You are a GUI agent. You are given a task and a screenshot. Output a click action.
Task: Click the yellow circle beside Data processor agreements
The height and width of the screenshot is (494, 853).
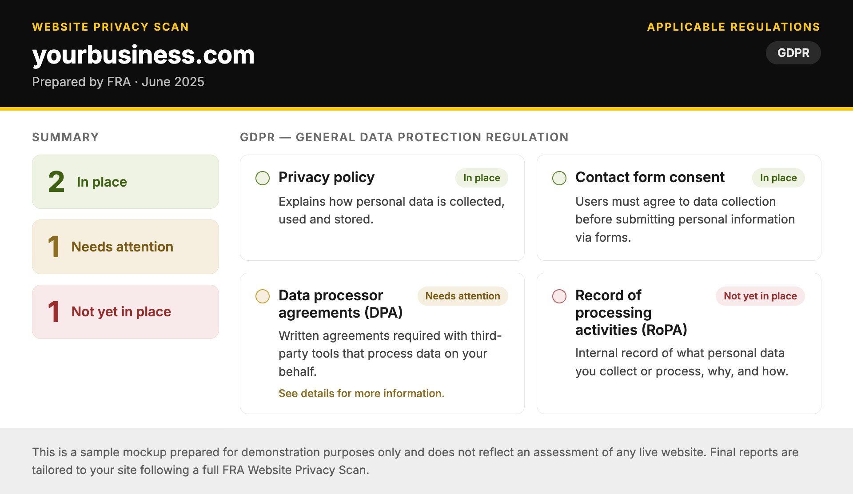(263, 296)
